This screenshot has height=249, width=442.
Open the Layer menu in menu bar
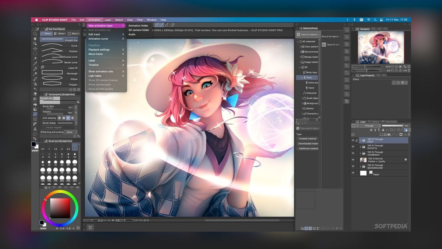108,20
